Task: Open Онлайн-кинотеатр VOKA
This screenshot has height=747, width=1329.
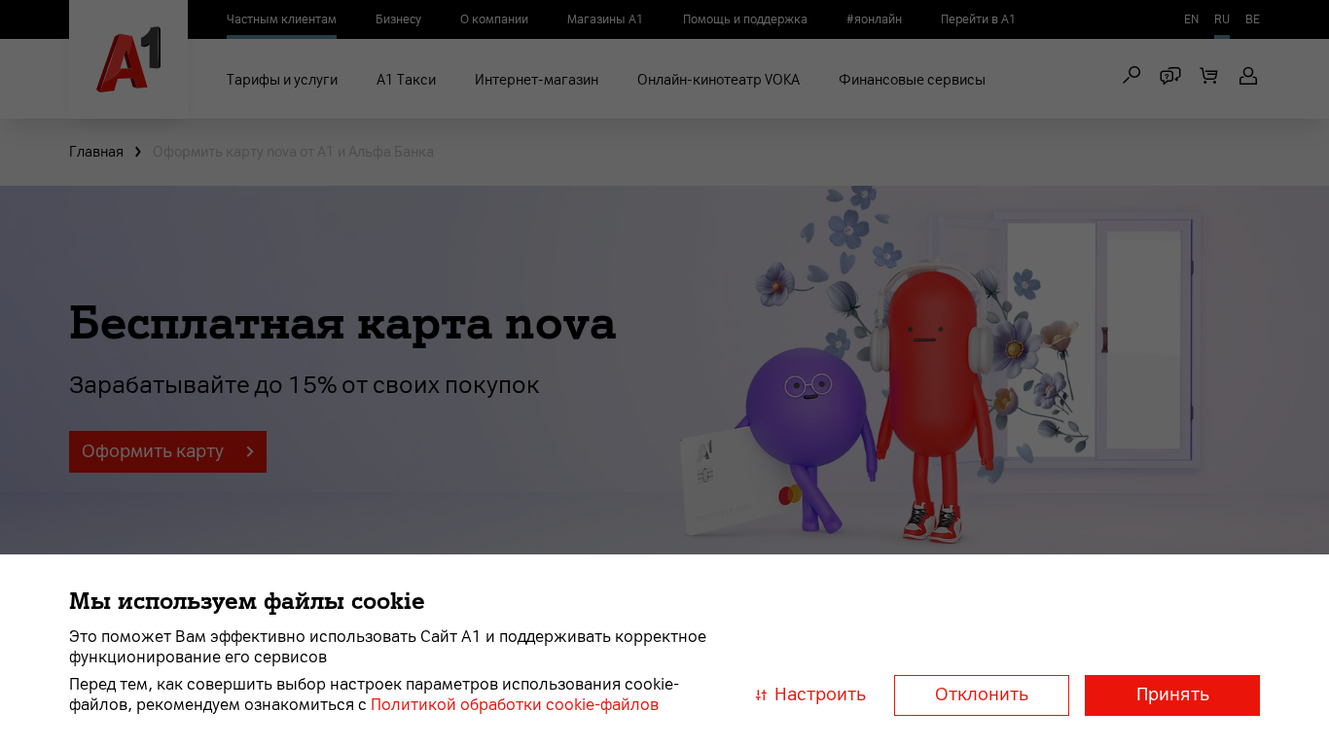Action: (718, 80)
